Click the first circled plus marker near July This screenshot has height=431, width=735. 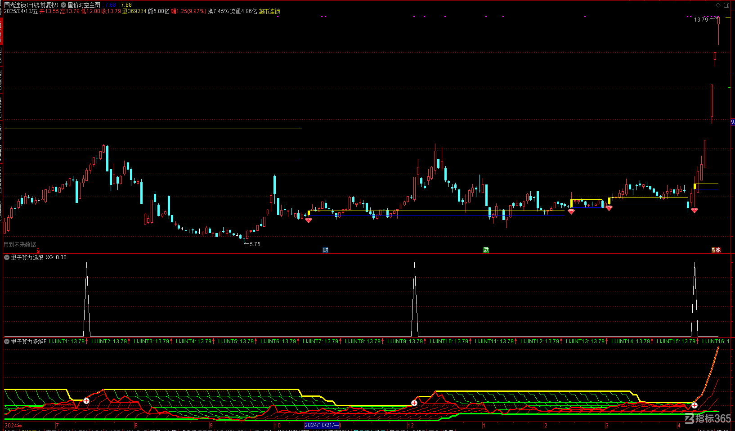86,400
